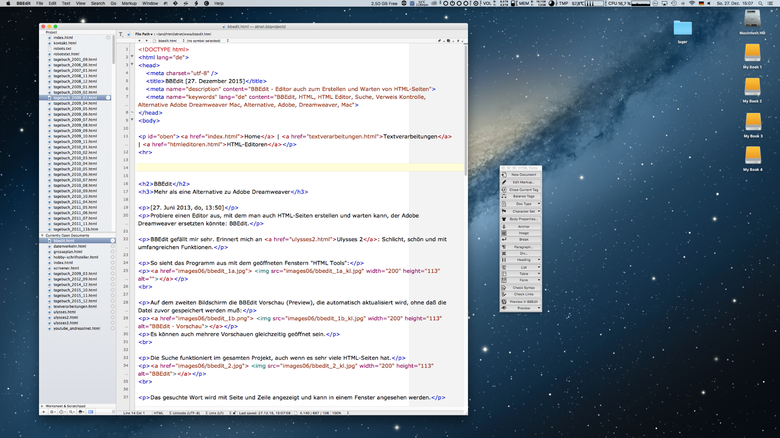The image size is (780, 438).
Task: Open the Div tool in HTML Tools
Action: tap(521, 253)
